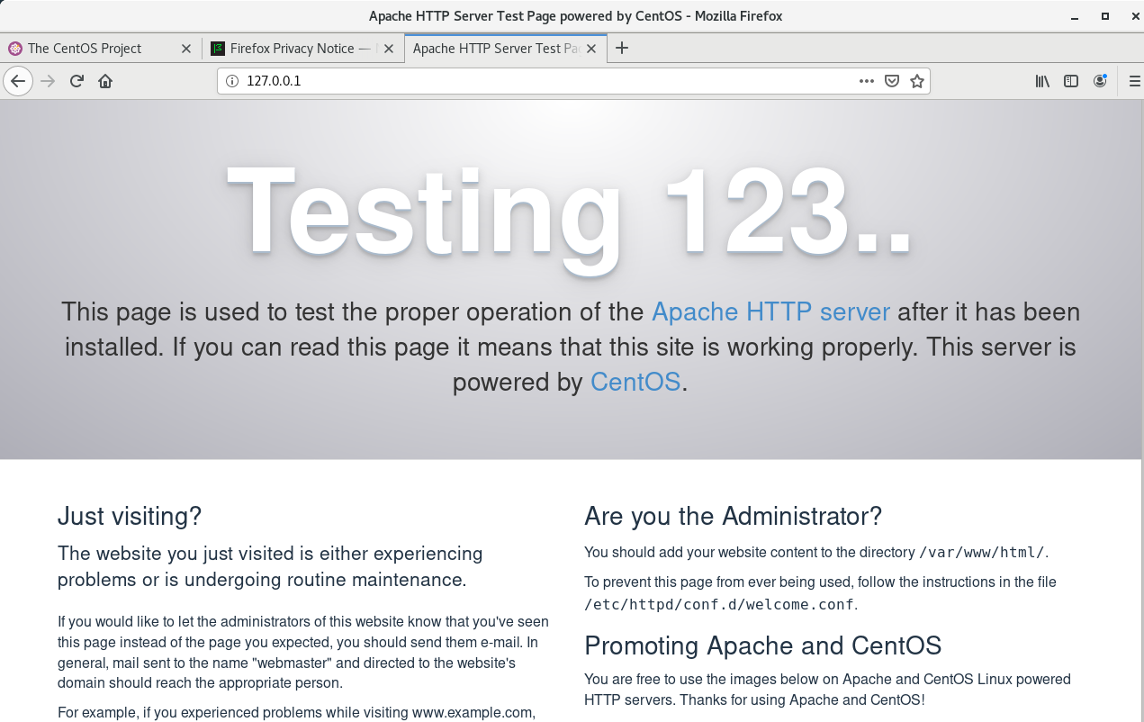Screen dimensions: 1144x722
Task: Toggle the sidebar panel icon
Action: (x=1070, y=81)
